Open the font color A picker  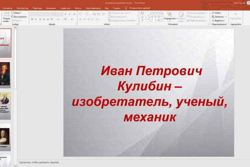point(72,19)
